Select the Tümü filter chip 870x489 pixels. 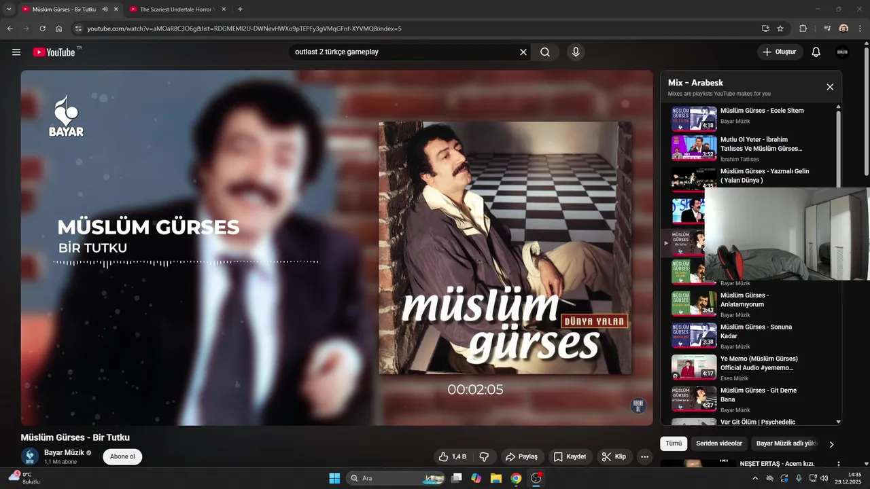tap(674, 443)
